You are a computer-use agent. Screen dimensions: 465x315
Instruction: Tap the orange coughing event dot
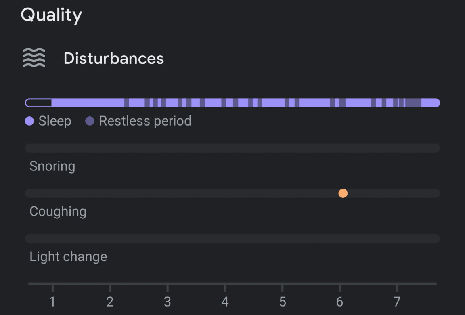point(343,193)
